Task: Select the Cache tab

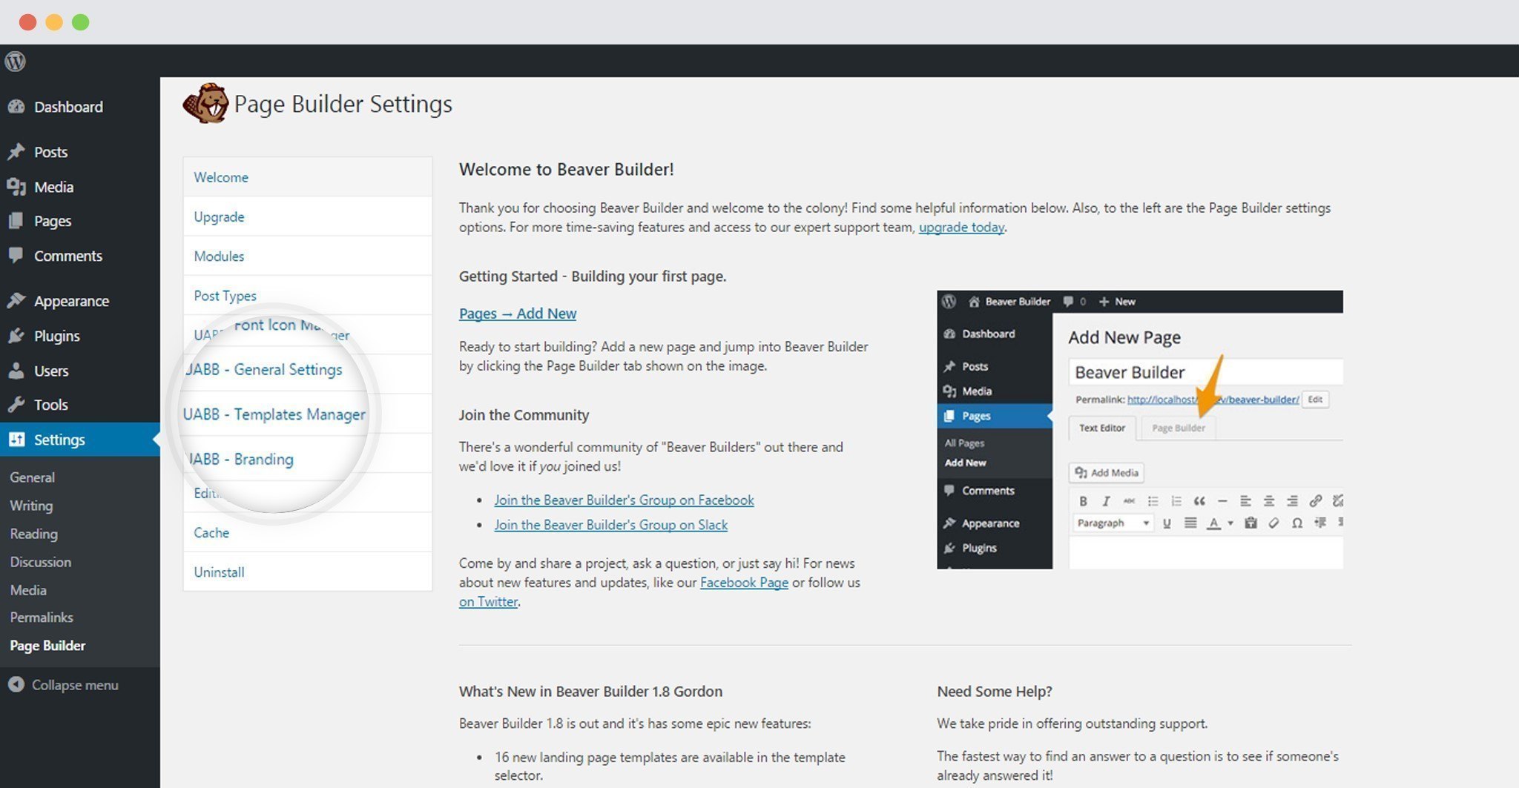Action: (x=211, y=532)
